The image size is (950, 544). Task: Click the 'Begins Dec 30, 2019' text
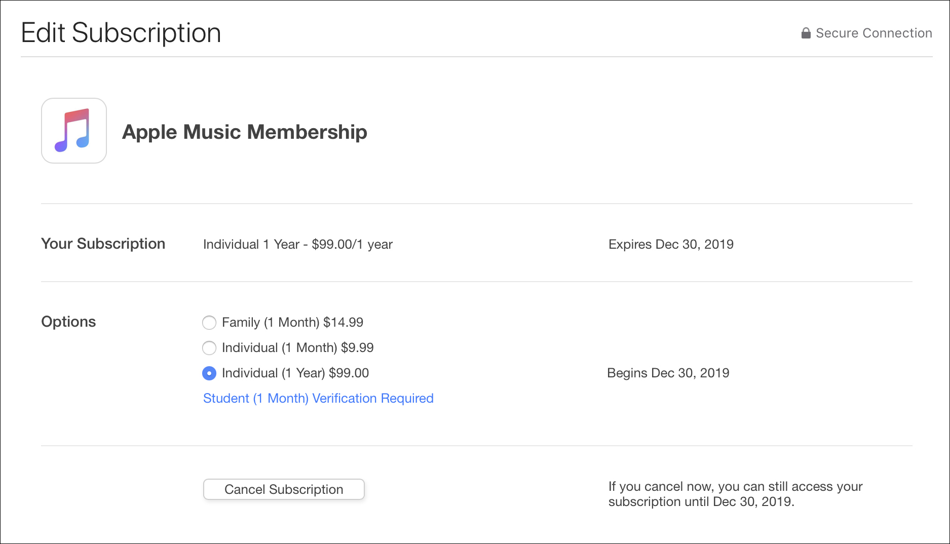668,373
